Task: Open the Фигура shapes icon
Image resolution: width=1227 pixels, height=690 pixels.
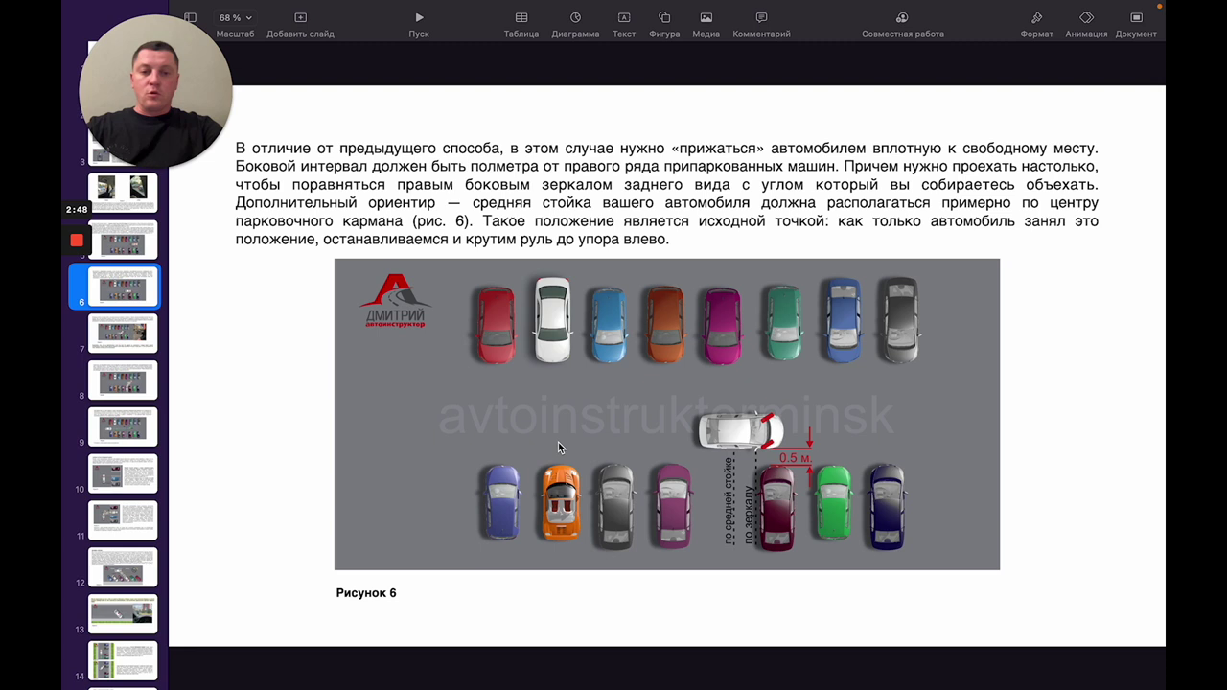Action: pyautogui.click(x=664, y=17)
